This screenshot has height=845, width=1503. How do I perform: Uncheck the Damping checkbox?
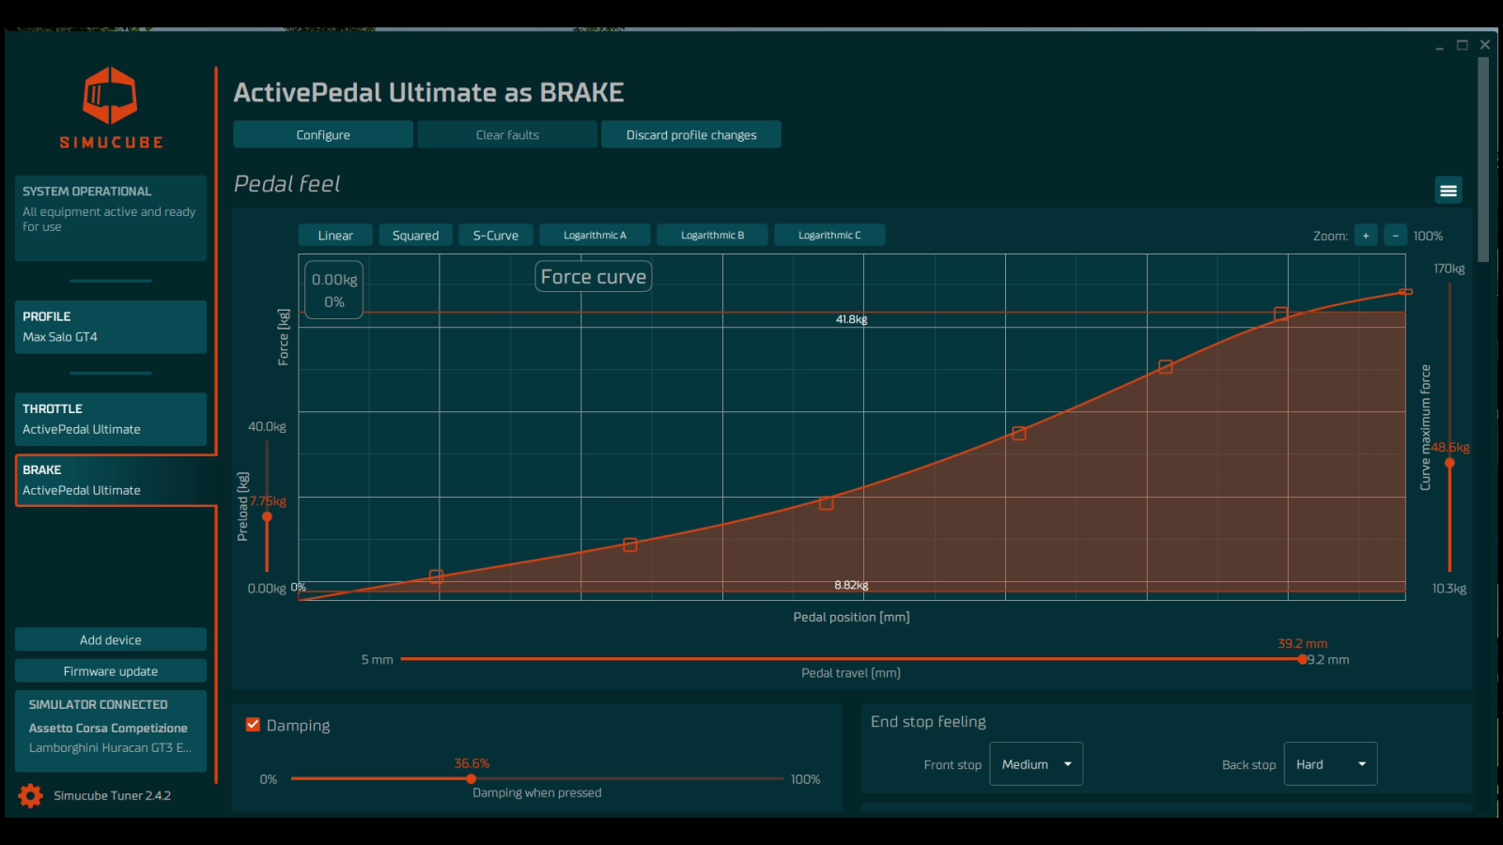click(253, 724)
